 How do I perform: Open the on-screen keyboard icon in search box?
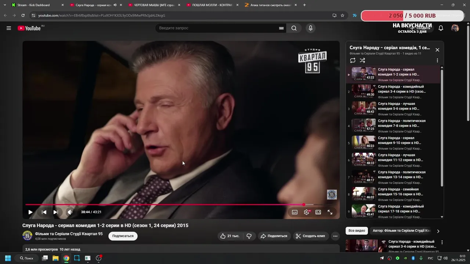282,28
